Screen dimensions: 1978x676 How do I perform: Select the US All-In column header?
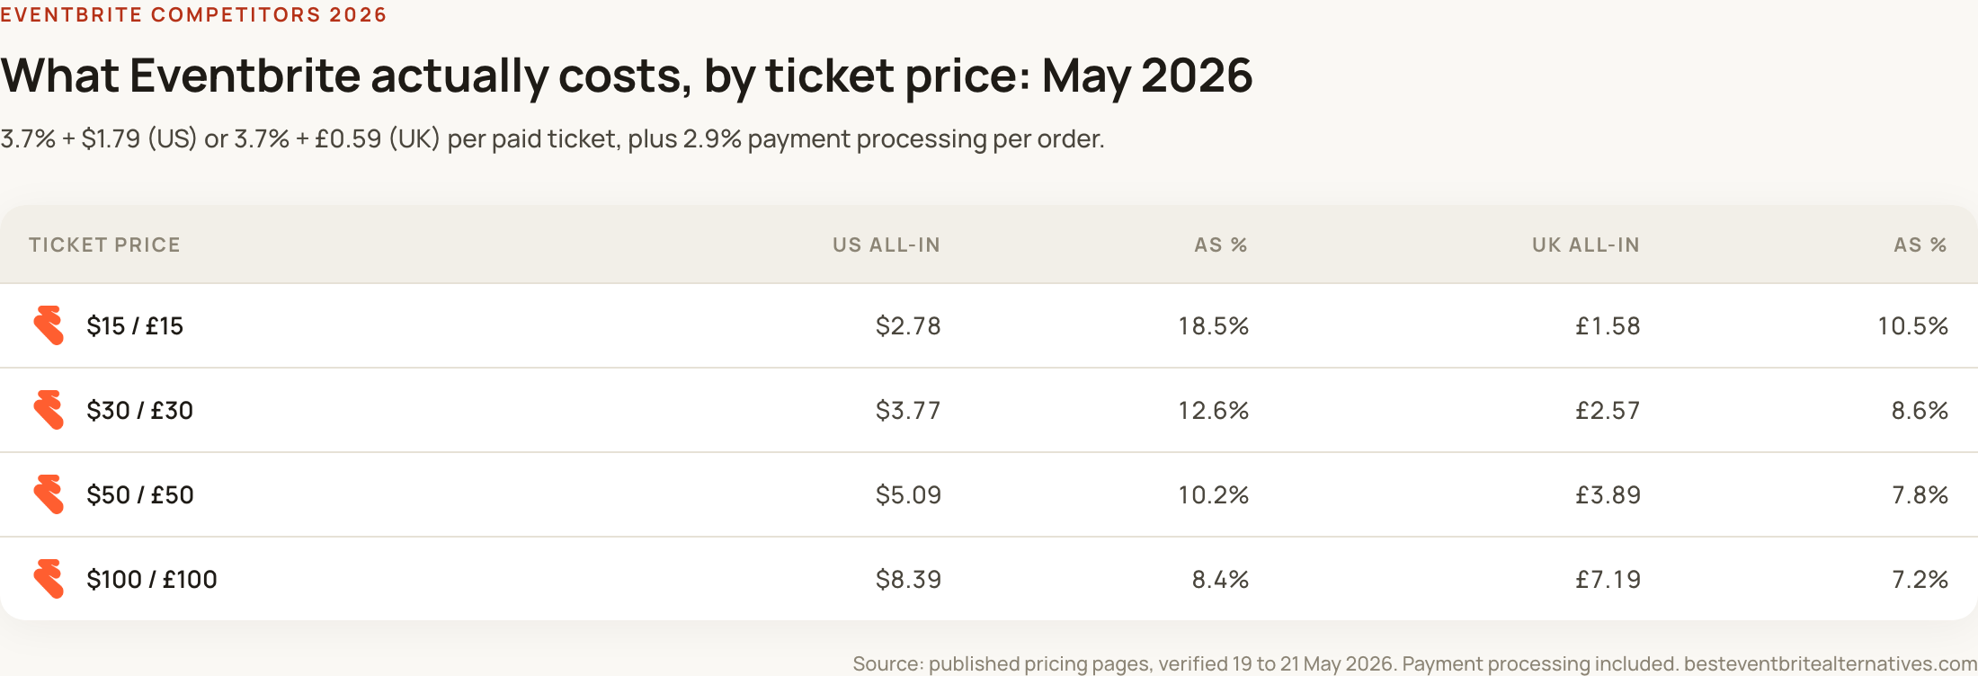pyautogui.click(x=887, y=245)
